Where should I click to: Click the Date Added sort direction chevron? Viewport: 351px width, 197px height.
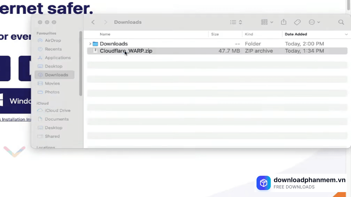tap(346, 34)
